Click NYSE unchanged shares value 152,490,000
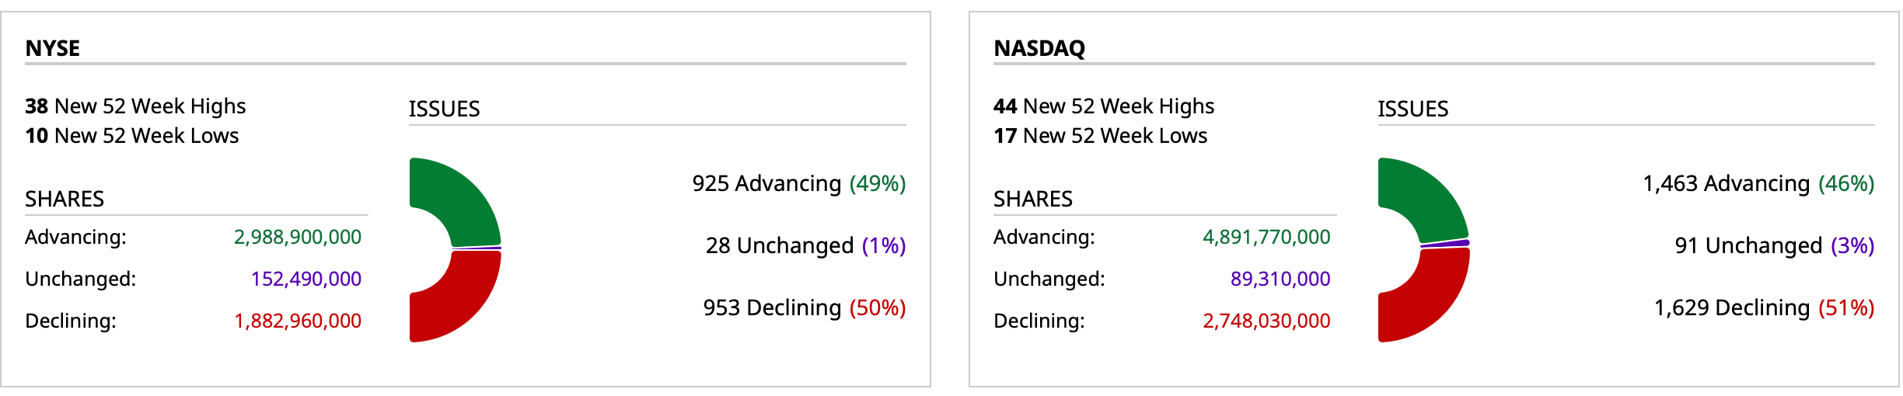 (x=306, y=279)
